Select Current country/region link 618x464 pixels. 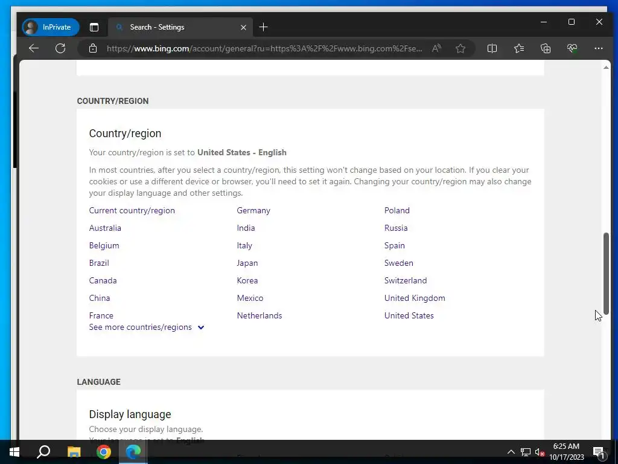click(132, 210)
